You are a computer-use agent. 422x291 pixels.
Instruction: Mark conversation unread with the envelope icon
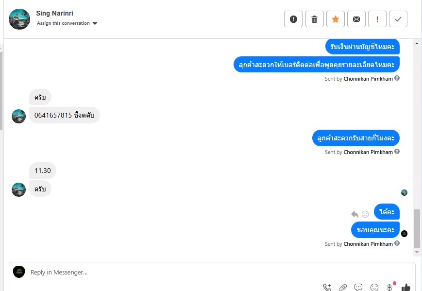(356, 19)
